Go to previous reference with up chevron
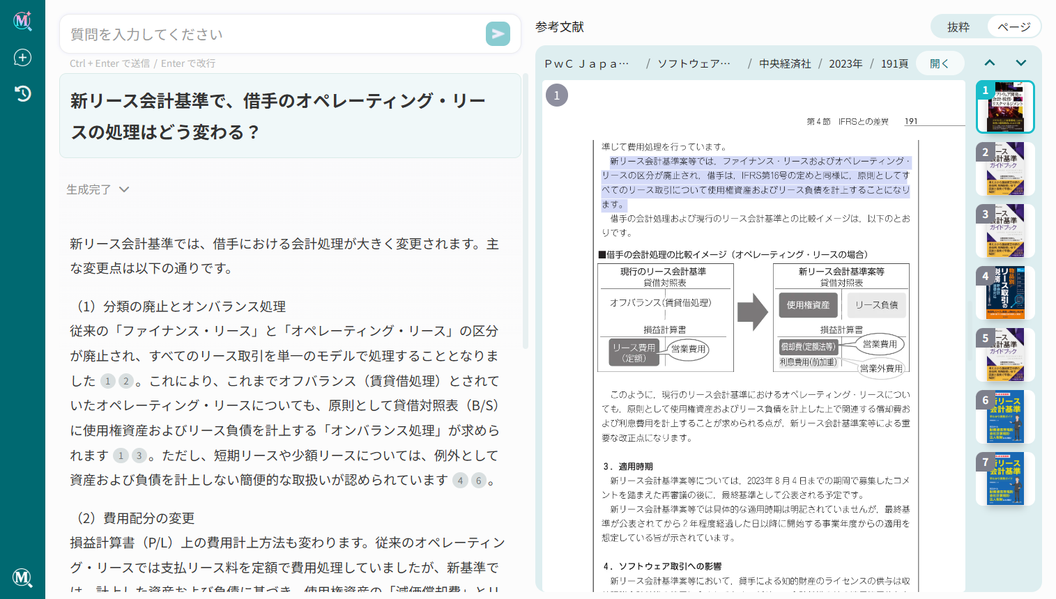Viewport: 1056px width, 599px height. (989, 63)
